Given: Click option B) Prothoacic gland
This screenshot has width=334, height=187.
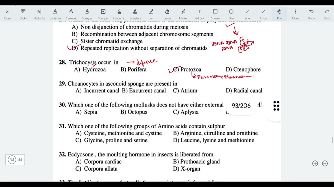Looking at the screenshot, I should (x=196, y=162).
